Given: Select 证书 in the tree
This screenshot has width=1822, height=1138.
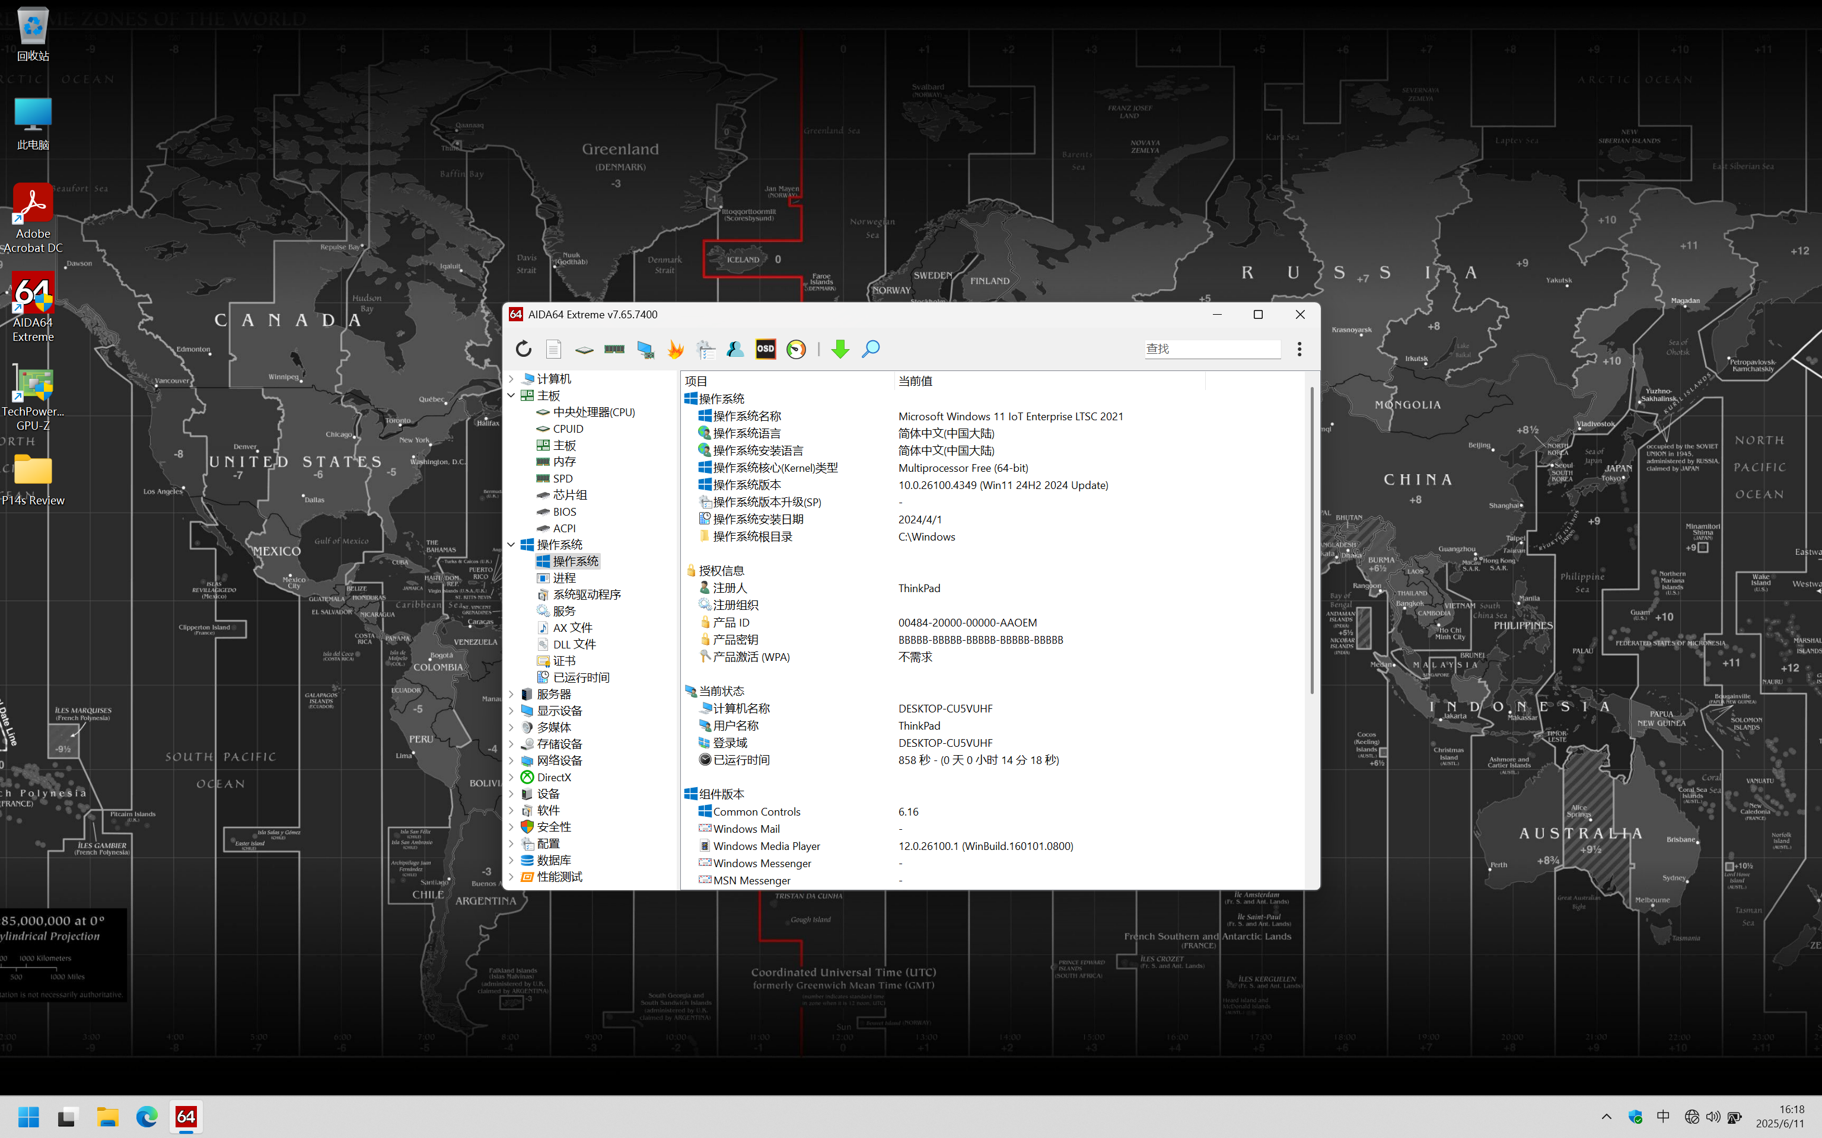Looking at the screenshot, I should pyautogui.click(x=556, y=660).
